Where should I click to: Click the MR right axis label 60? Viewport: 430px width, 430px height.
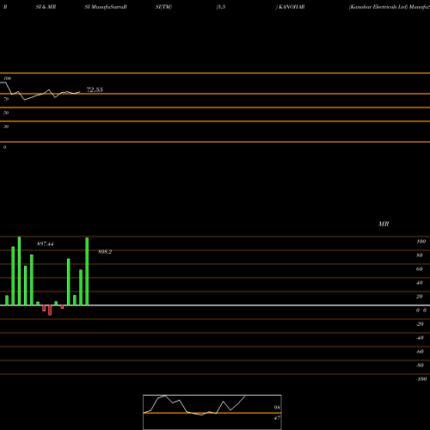click(x=420, y=269)
